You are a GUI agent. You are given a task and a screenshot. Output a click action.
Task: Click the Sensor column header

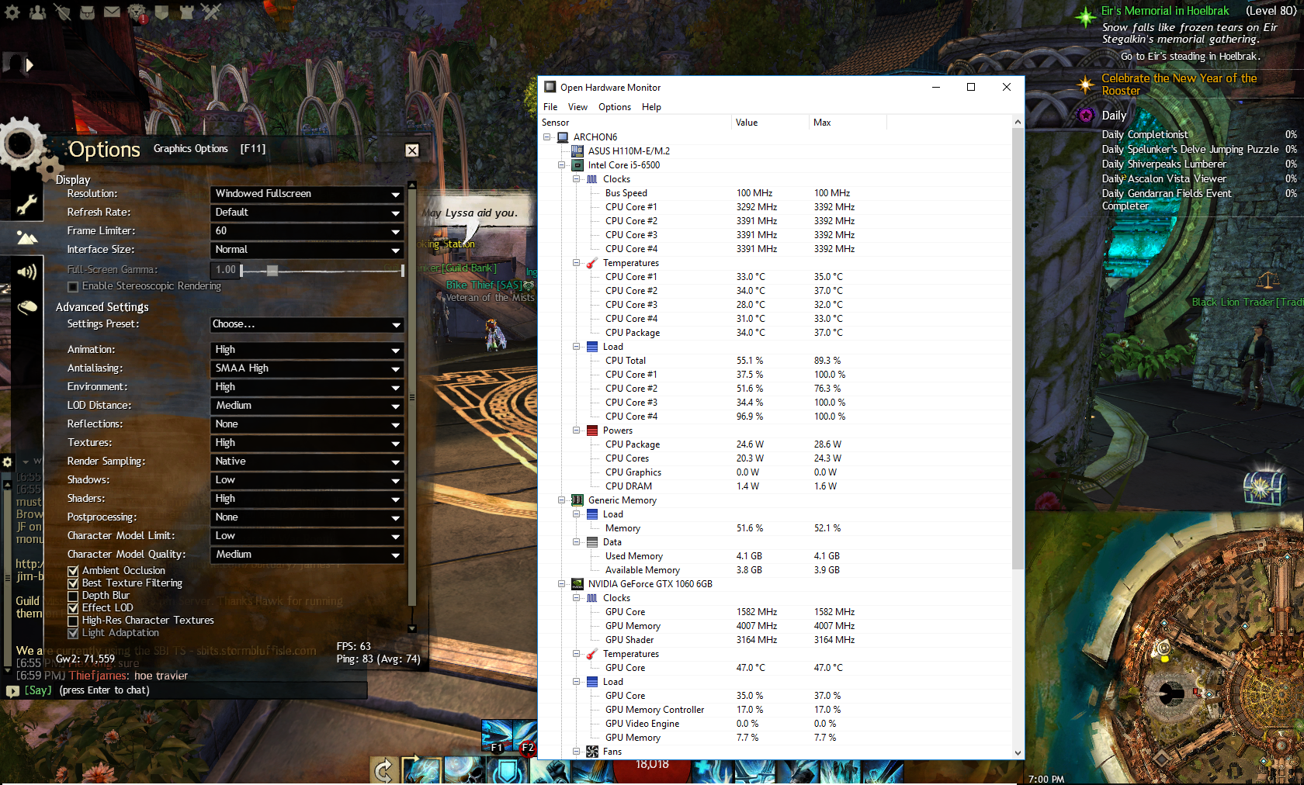tap(636, 123)
